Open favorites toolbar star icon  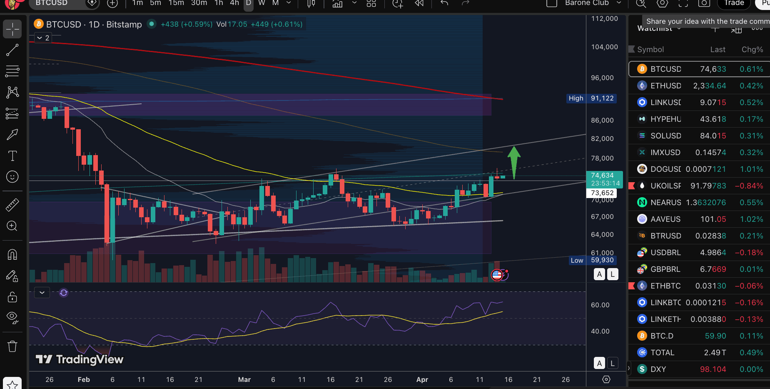[x=12, y=384]
